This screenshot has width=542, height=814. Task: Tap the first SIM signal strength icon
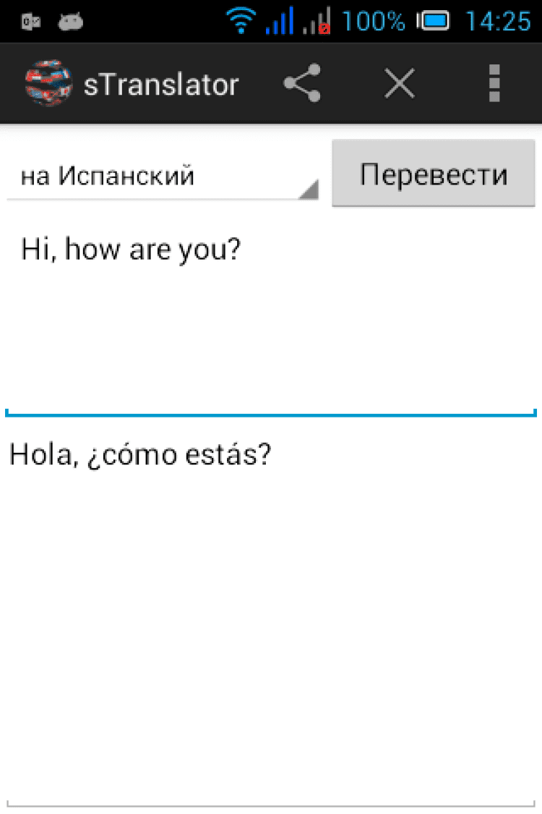[280, 22]
